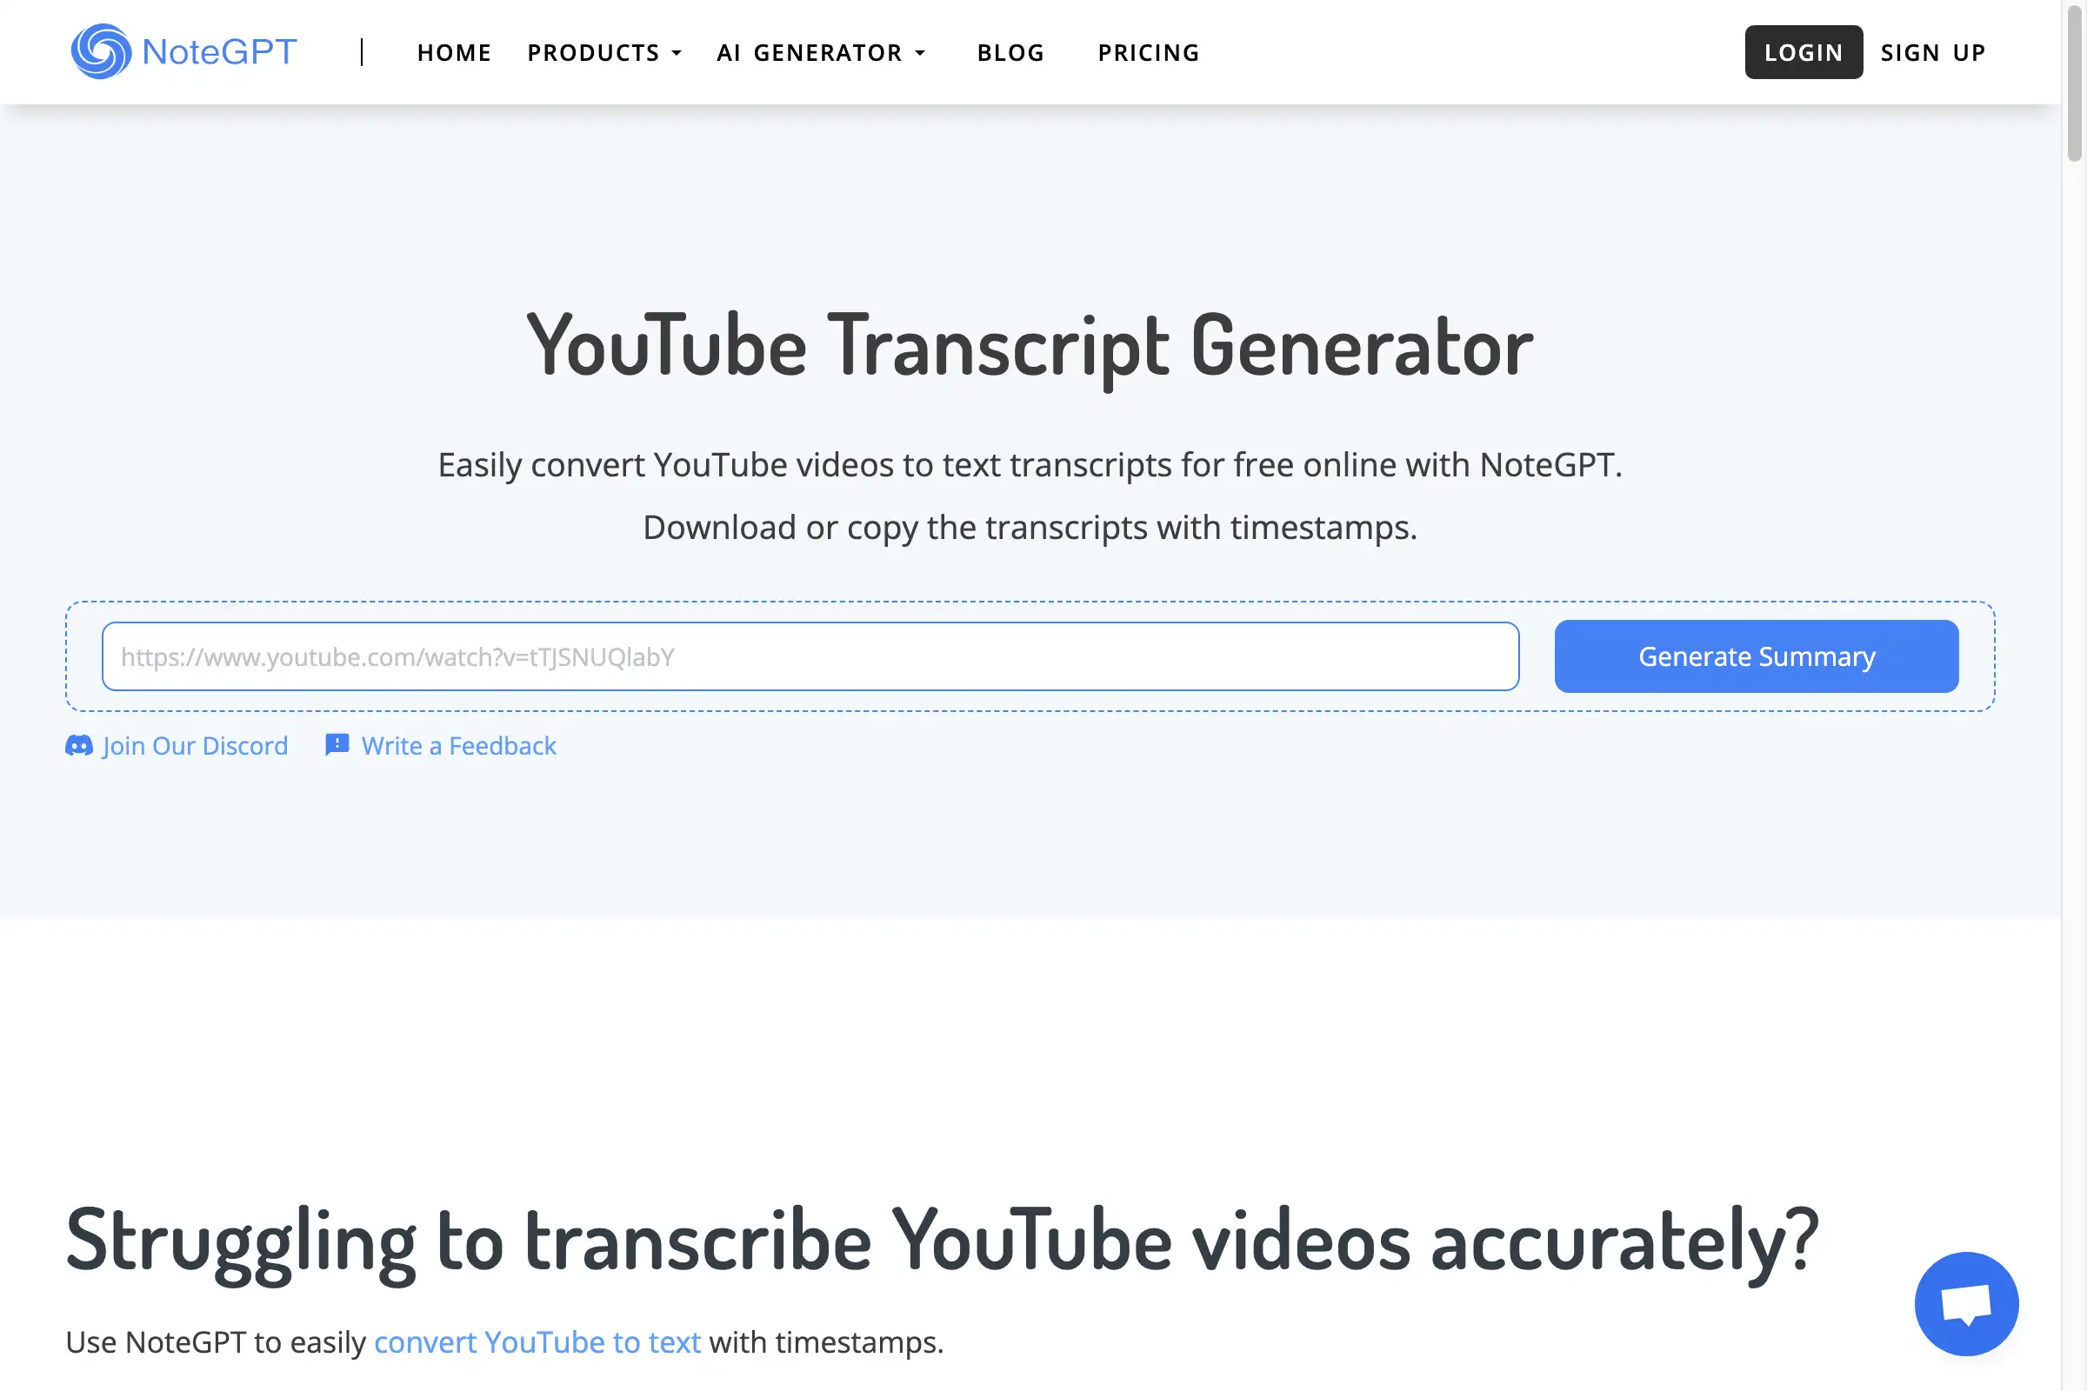Click the PRICING tab
Image resolution: width=2087 pixels, height=1391 pixels.
click(1149, 51)
